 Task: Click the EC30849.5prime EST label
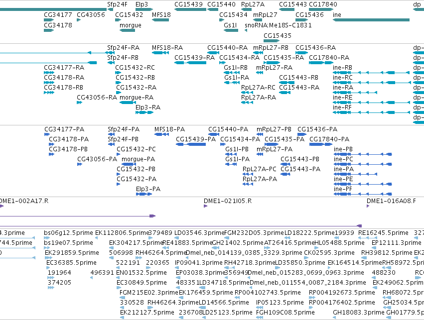pos(141,283)
